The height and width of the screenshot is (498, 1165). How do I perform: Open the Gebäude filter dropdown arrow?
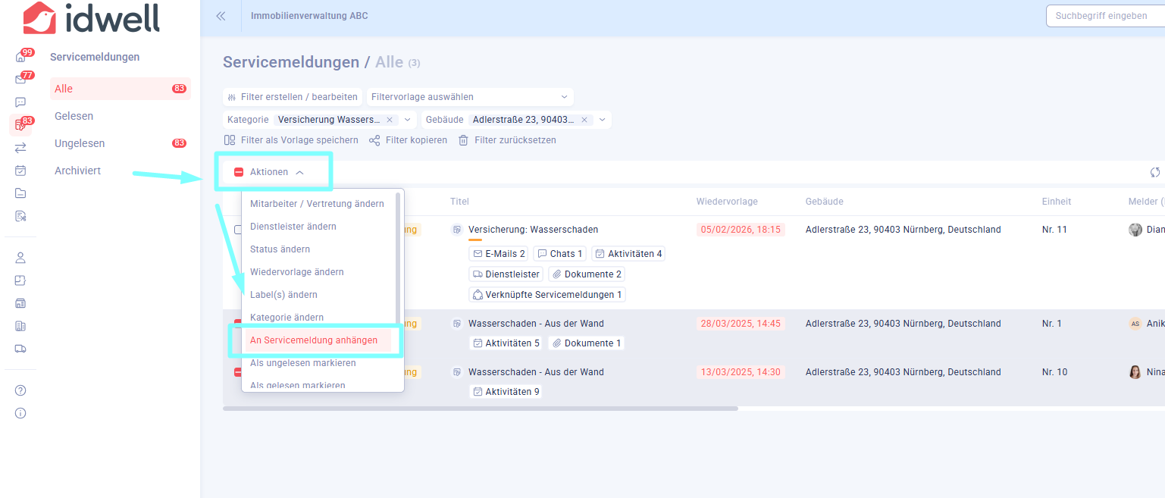click(x=603, y=120)
